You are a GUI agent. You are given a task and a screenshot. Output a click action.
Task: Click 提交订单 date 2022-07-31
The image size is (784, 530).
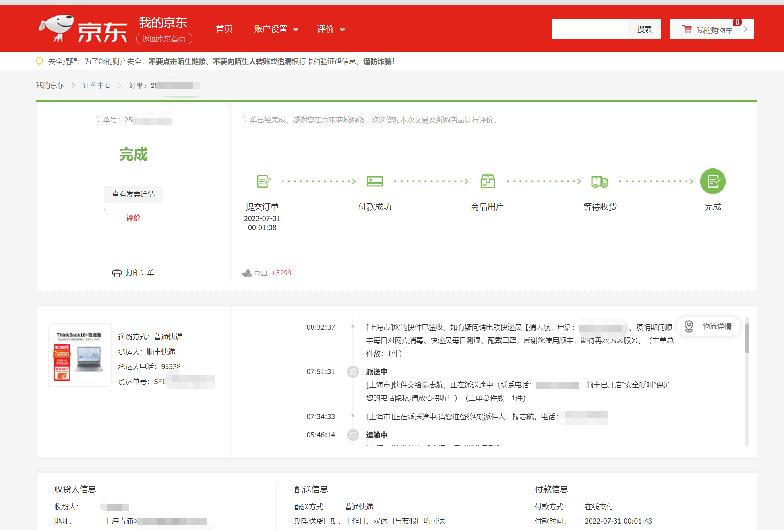pos(262,219)
